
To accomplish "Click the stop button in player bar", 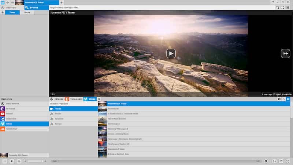I will pyautogui.click(x=4, y=161).
